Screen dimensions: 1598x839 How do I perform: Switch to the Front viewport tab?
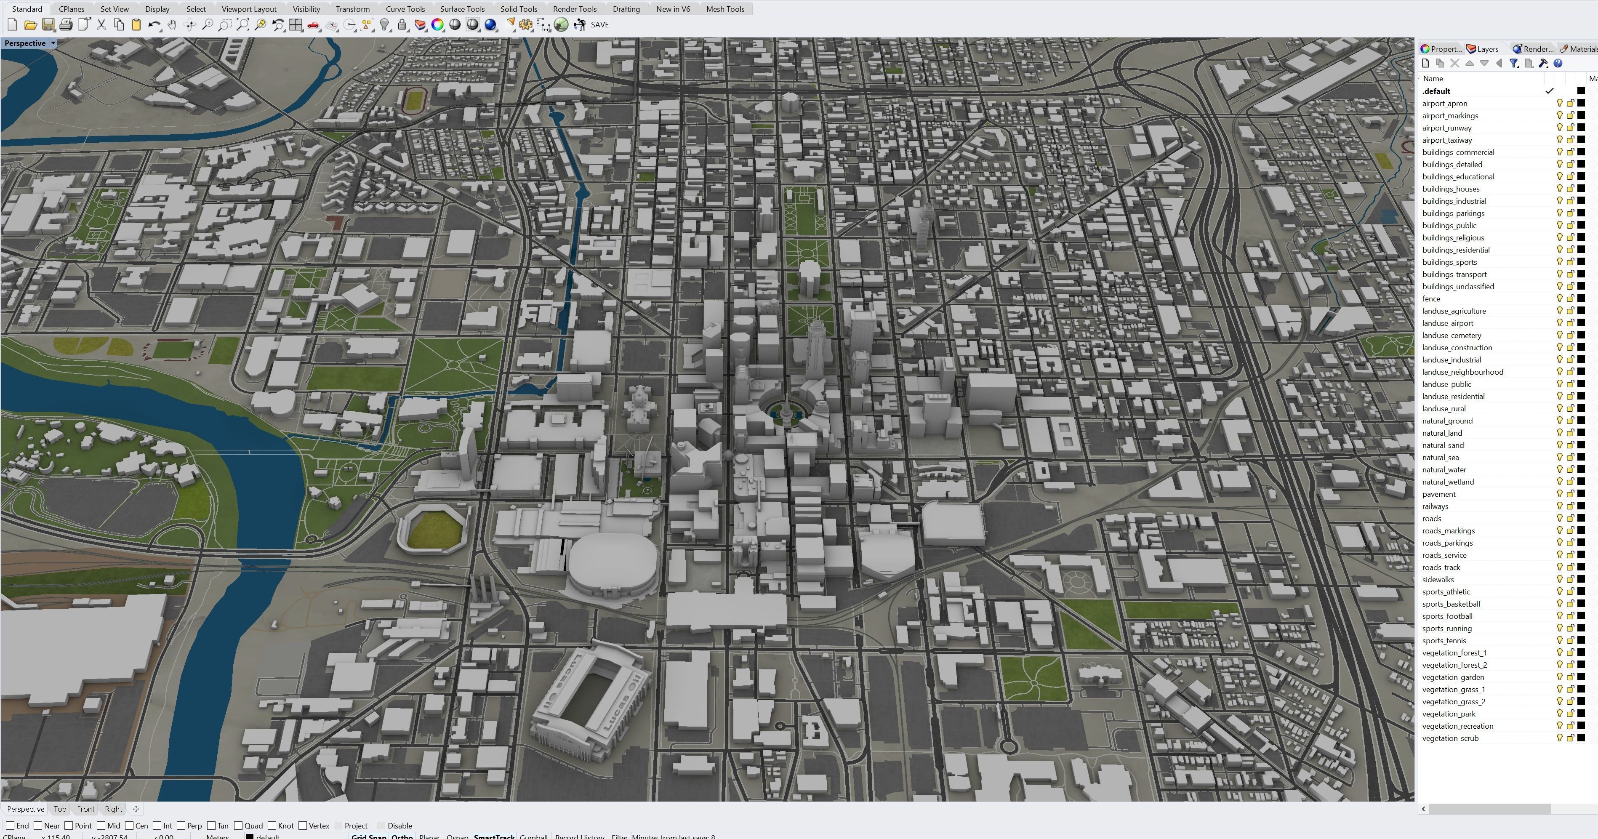point(85,809)
